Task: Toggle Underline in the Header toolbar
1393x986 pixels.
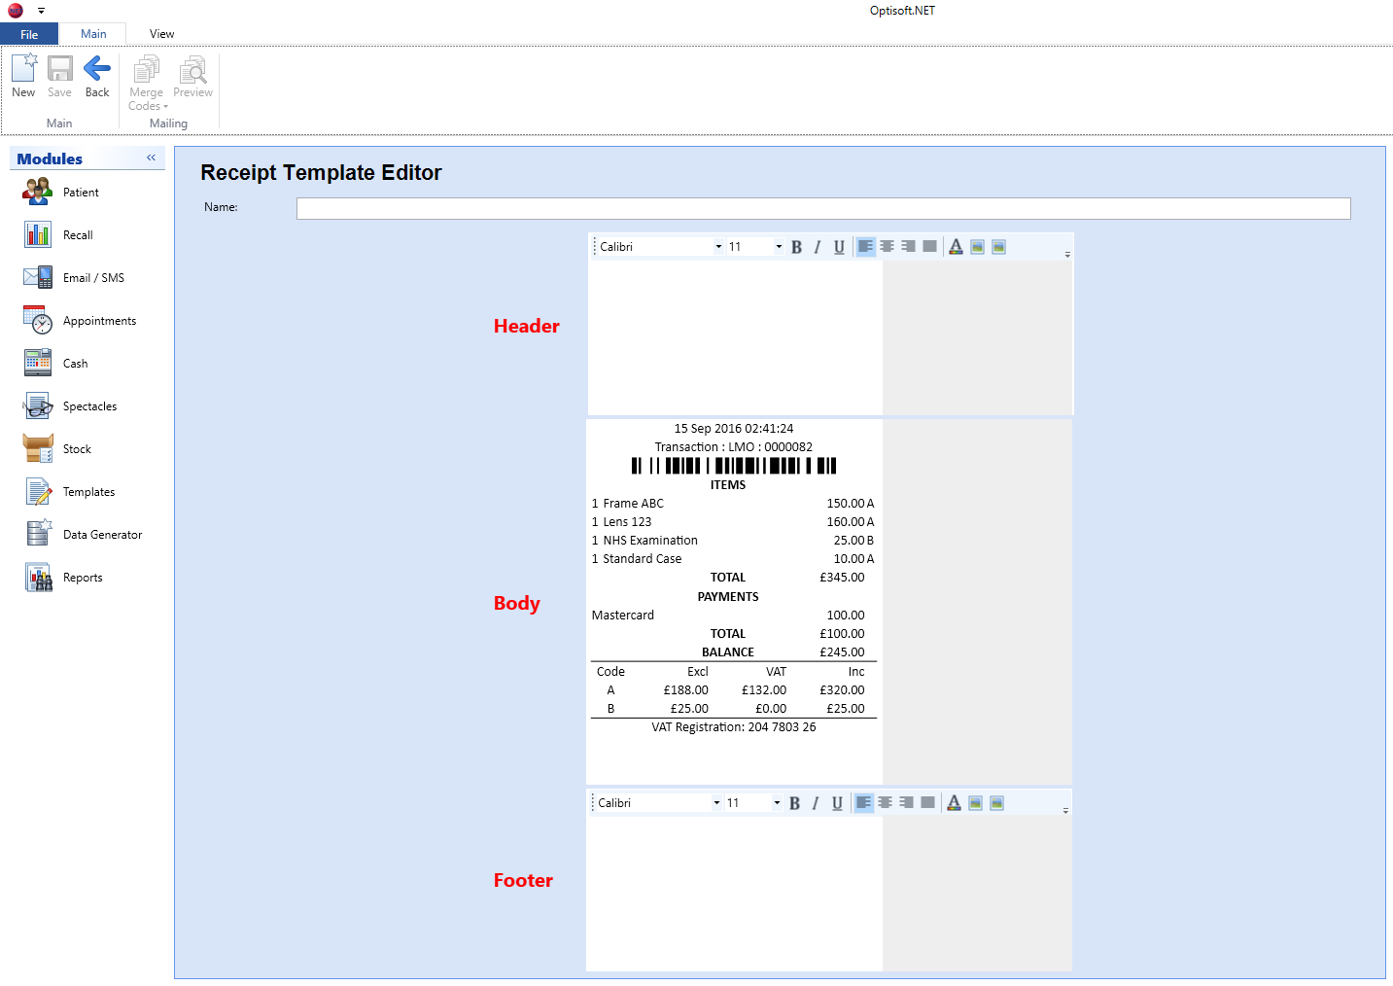Action: [839, 247]
